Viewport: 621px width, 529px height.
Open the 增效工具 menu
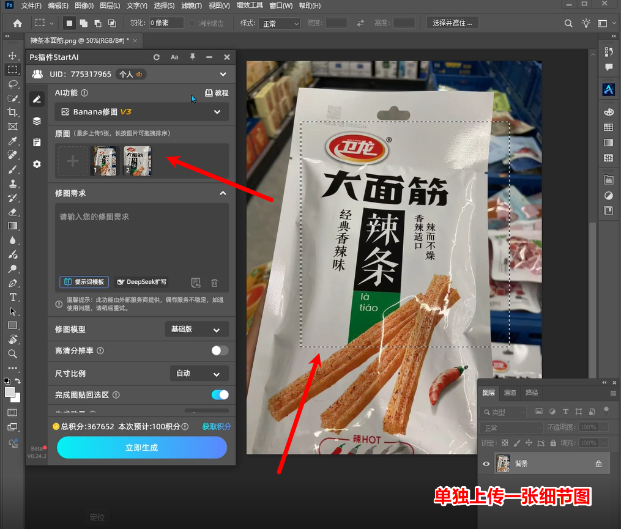coord(250,6)
